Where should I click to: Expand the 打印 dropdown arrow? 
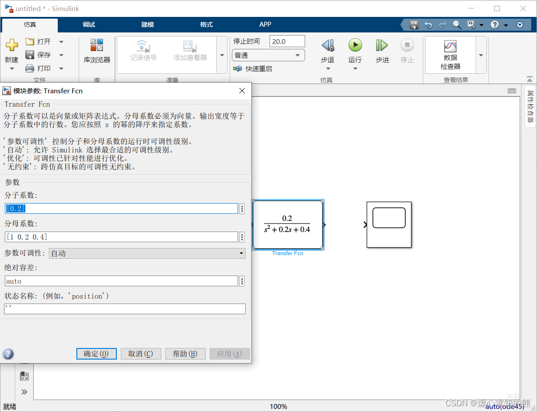pyautogui.click(x=61, y=68)
